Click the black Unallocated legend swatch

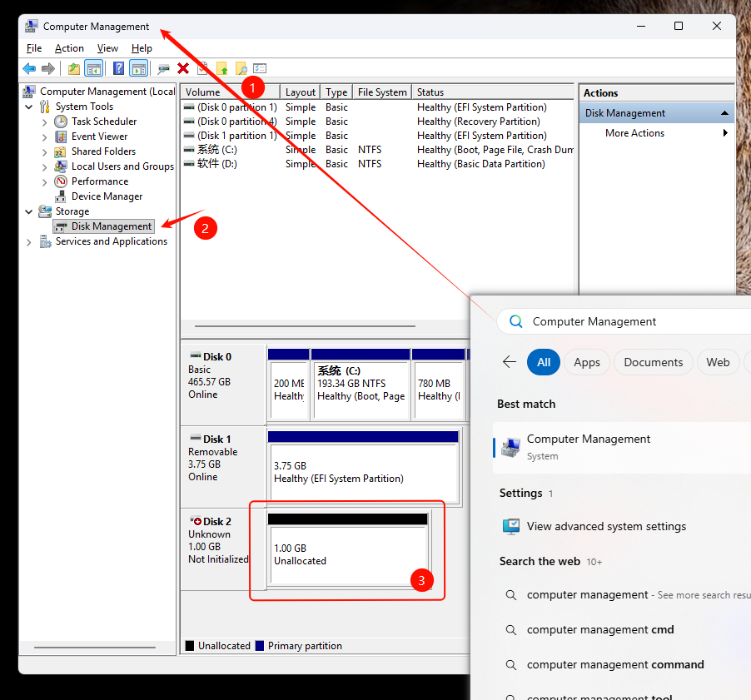click(190, 646)
